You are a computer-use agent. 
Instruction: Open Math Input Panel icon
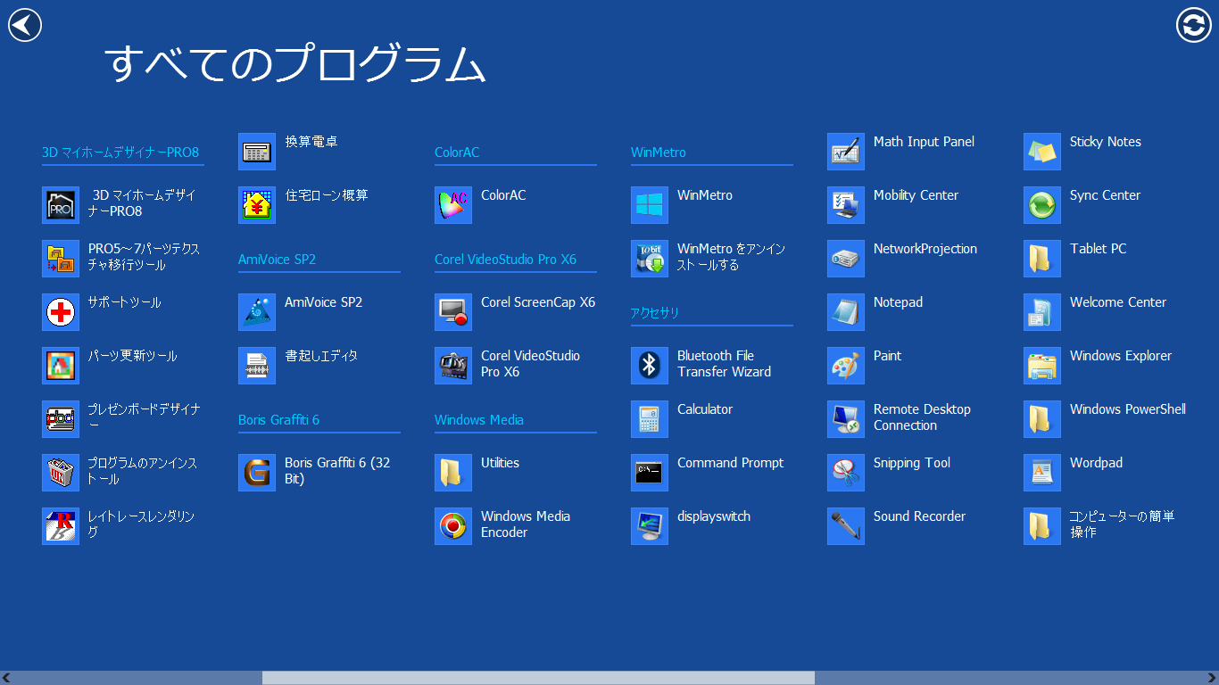point(846,152)
